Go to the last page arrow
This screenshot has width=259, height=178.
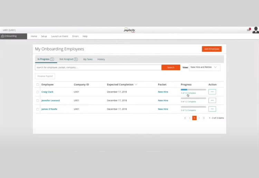pyautogui.click(x=203, y=118)
